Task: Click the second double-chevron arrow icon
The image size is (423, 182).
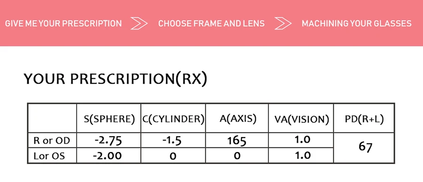Action: point(283,23)
